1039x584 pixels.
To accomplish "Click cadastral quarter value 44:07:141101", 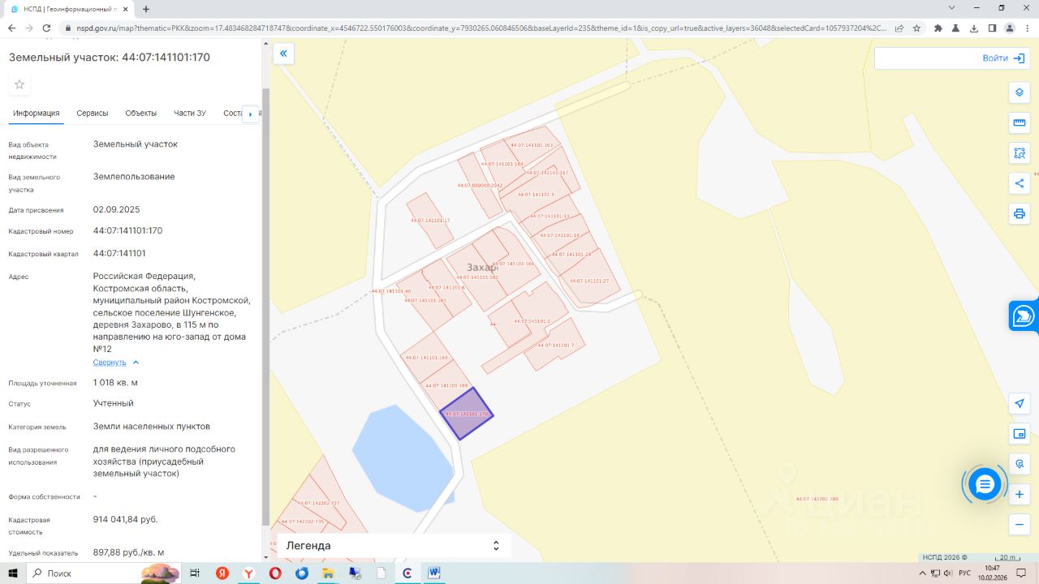I will pos(119,253).
